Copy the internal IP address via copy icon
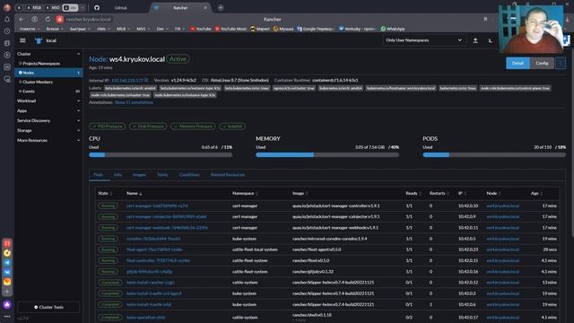Screen dimensions: 574x323 pos(146,80)
